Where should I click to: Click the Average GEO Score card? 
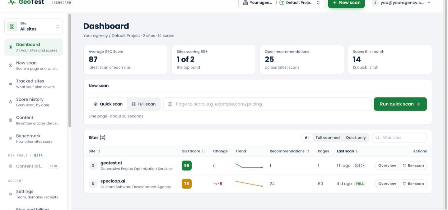tap(125, 60)
